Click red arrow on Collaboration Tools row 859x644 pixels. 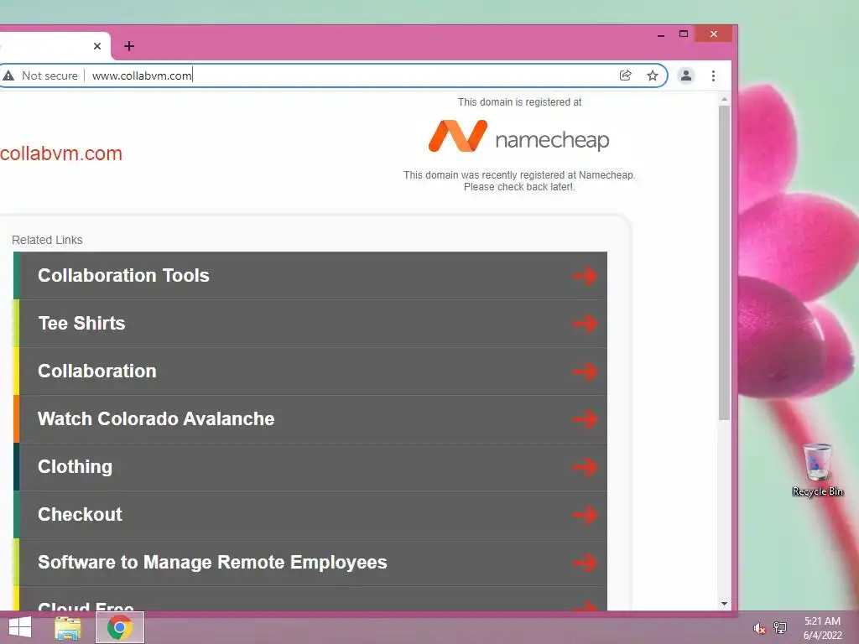pos(585,276)
